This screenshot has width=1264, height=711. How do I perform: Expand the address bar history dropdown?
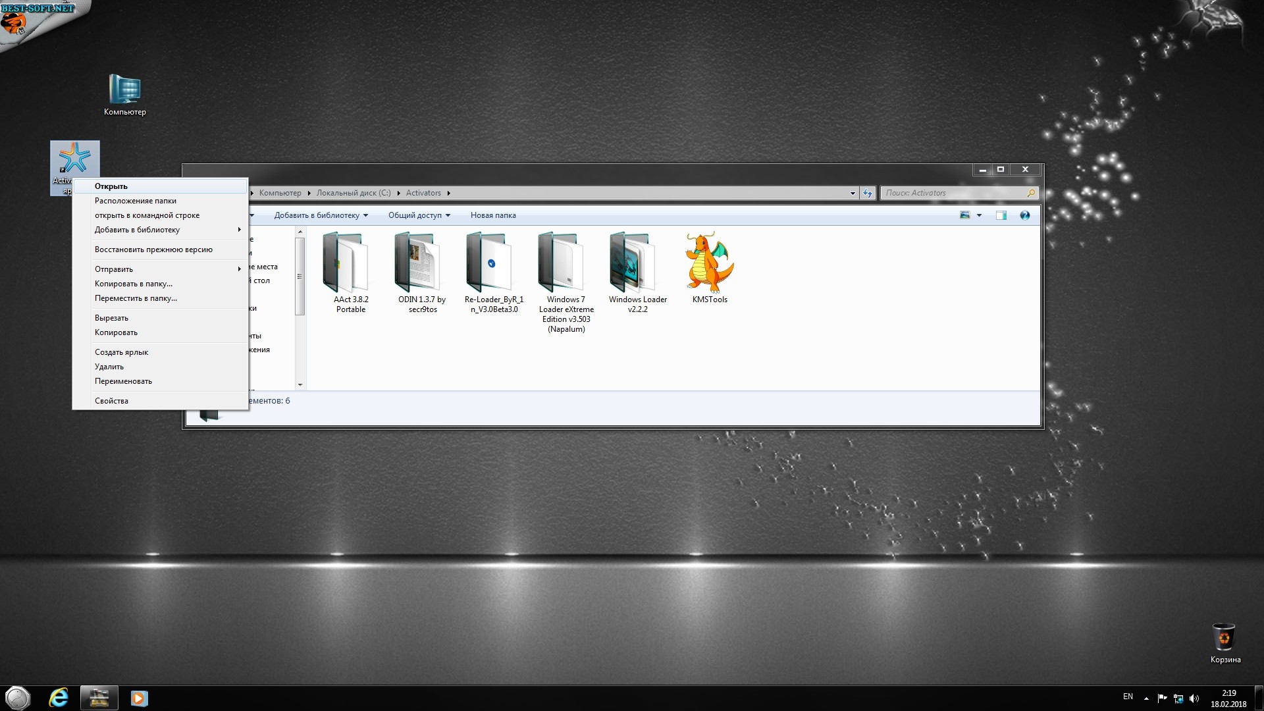[853, 193]
